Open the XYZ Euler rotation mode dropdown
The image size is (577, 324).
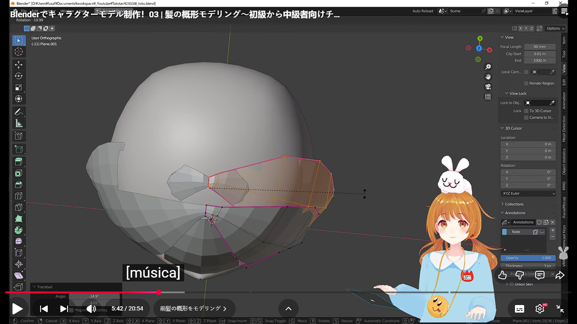pyautogui.click(x=528, y=194)
